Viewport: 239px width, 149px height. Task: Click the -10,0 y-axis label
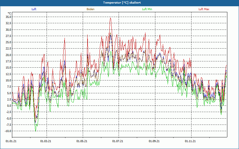click(x=8, y=131)
